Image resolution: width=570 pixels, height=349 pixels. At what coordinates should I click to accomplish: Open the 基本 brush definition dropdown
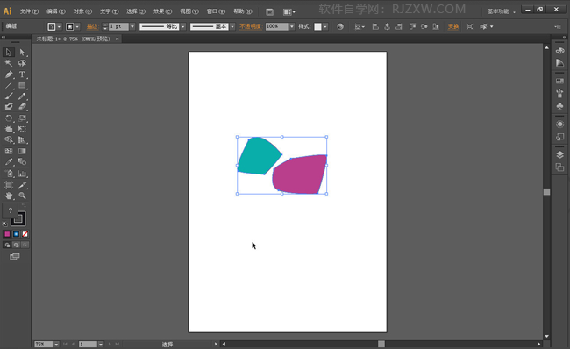click(232, 26)
